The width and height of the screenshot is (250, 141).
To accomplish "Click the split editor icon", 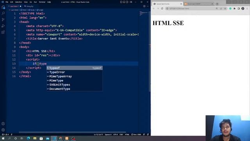I will (x=144, y=6).
